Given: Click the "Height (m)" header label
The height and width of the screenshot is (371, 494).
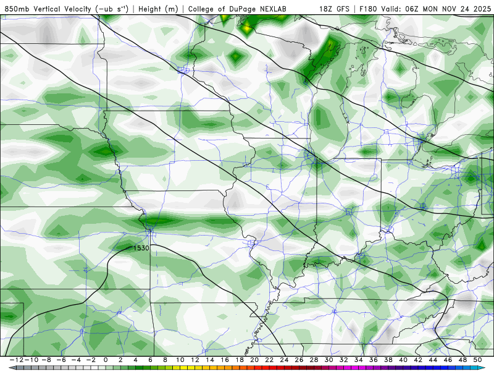Looking at the screenshot, I should 158,9.
